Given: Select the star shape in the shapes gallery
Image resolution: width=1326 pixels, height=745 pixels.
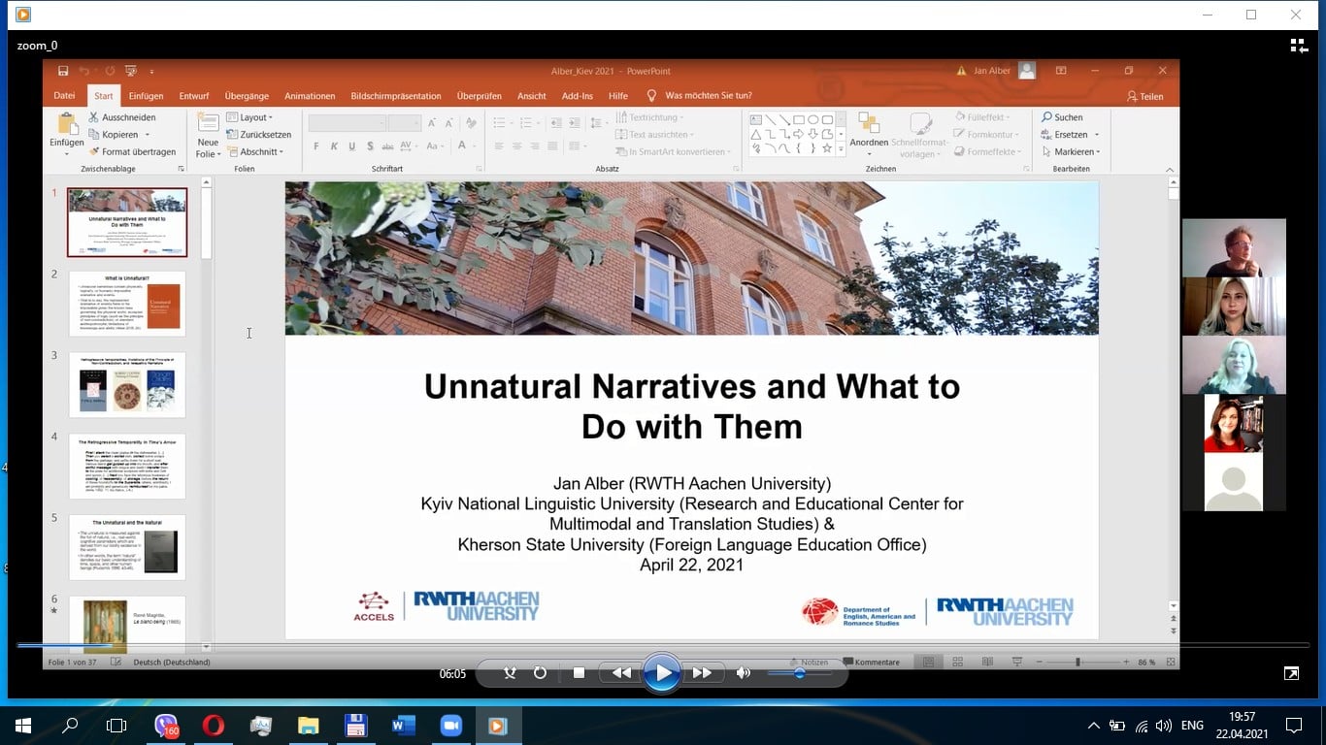Looking at the screenshot, I should click(x=827, y=148).
